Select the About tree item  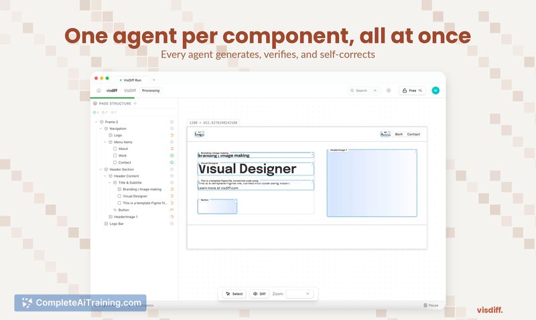pos(123,149)
